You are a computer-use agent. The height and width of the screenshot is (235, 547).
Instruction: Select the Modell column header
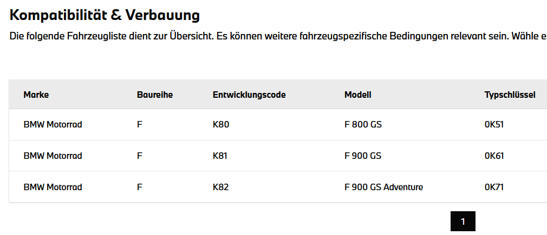(358, 95)
